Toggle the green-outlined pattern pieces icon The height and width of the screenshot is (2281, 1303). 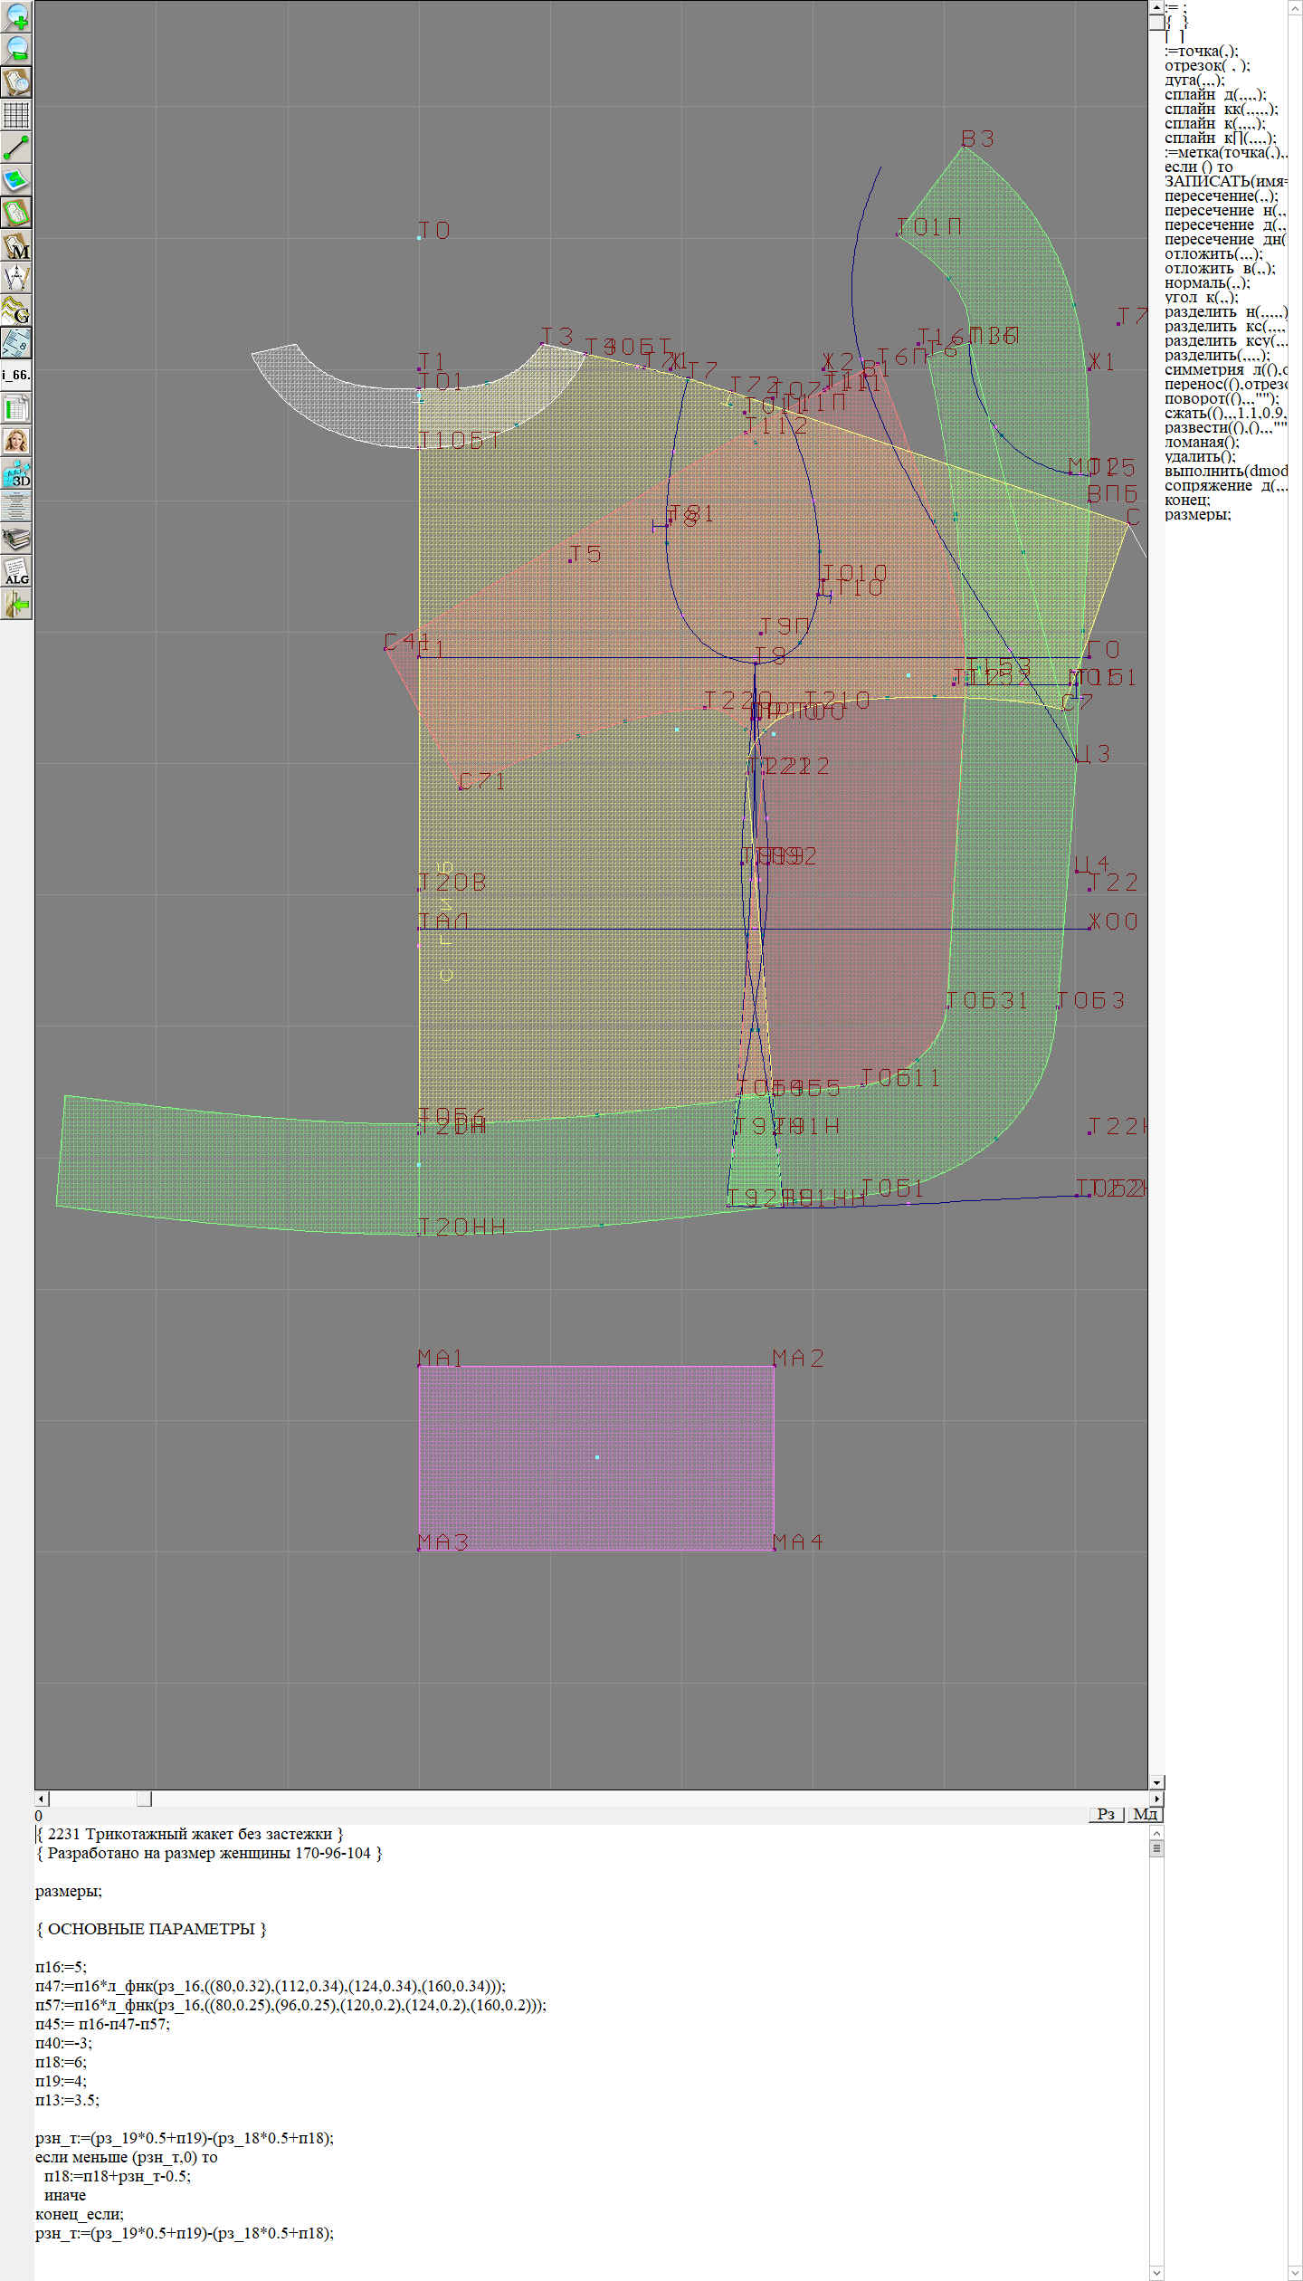pyautogui.click(x=16, y=213)
